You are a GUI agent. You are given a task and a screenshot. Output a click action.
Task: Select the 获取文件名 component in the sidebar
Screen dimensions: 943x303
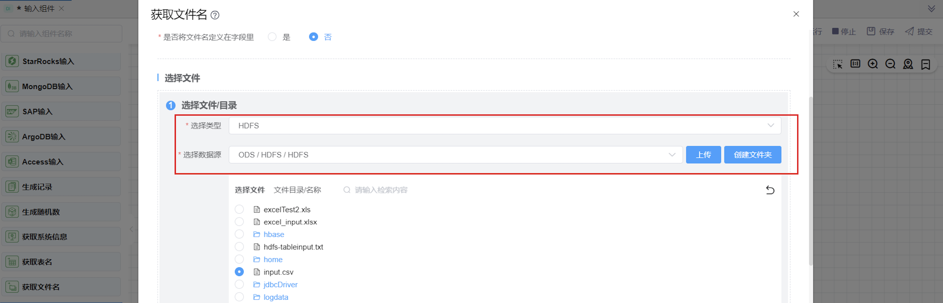(x=41, y=287)
